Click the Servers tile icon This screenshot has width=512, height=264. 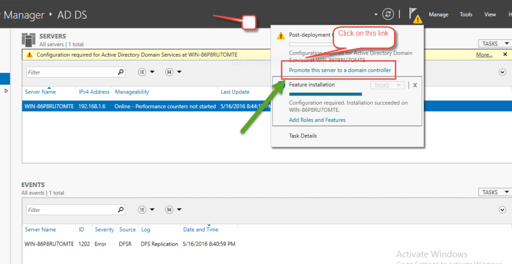pos(29,40)
